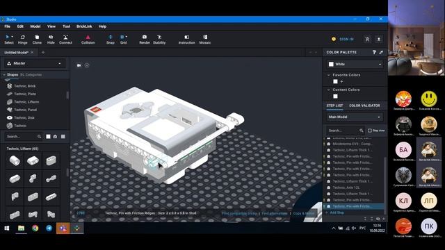Open the BrickLink menu

[x=84, y=26]
